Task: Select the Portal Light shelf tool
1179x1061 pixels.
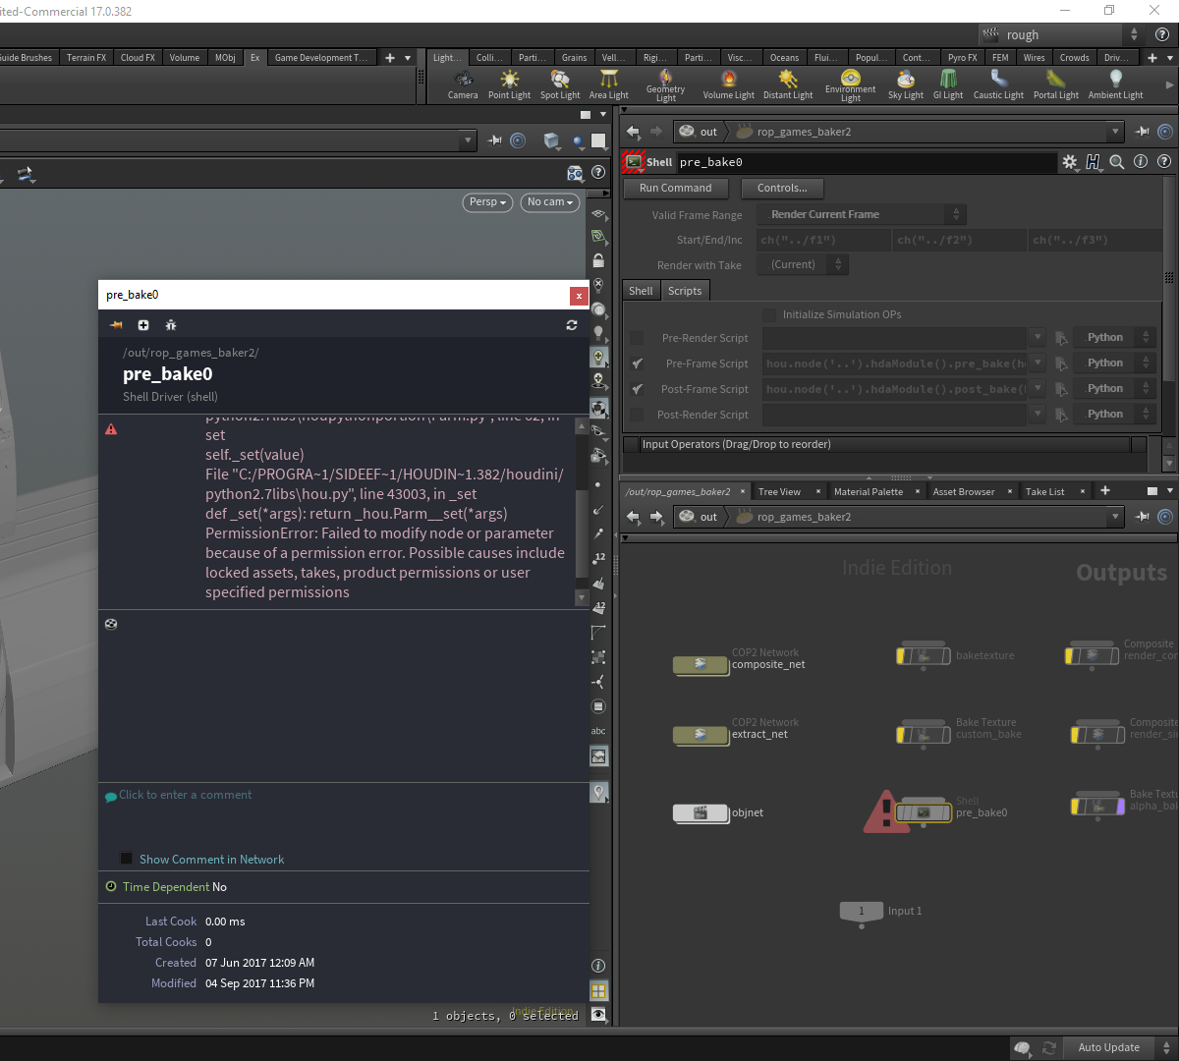Action: (1056, 84)
